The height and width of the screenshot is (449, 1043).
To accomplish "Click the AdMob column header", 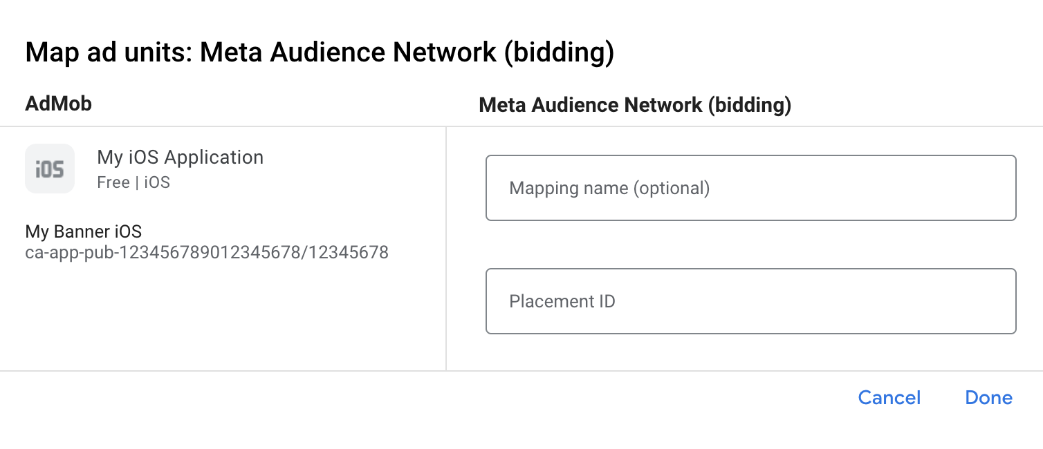I will [x=58, y=103].
